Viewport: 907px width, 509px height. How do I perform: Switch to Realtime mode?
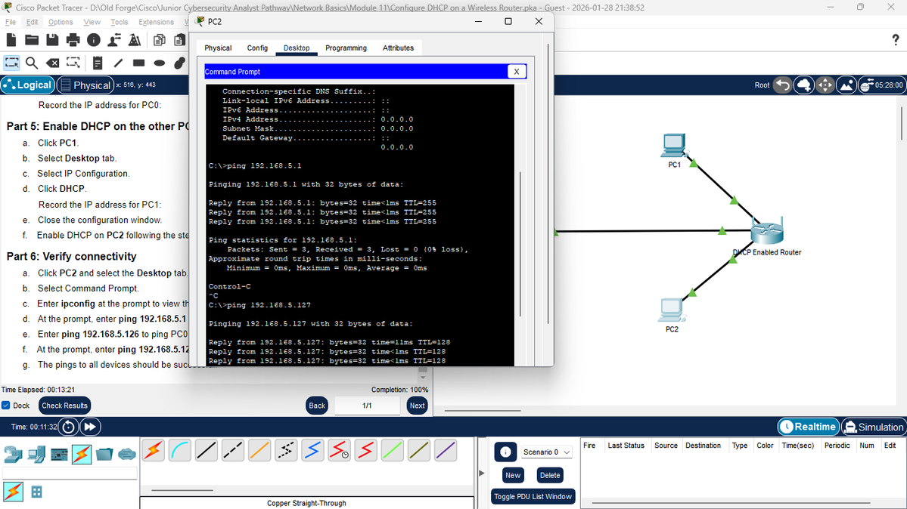[808, 427]
